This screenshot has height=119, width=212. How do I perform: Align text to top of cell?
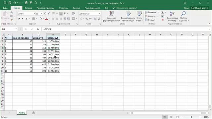(x=53, y=14)
